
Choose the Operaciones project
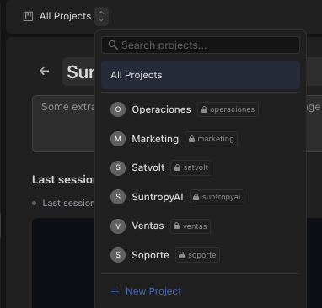(x=201, y=109)
